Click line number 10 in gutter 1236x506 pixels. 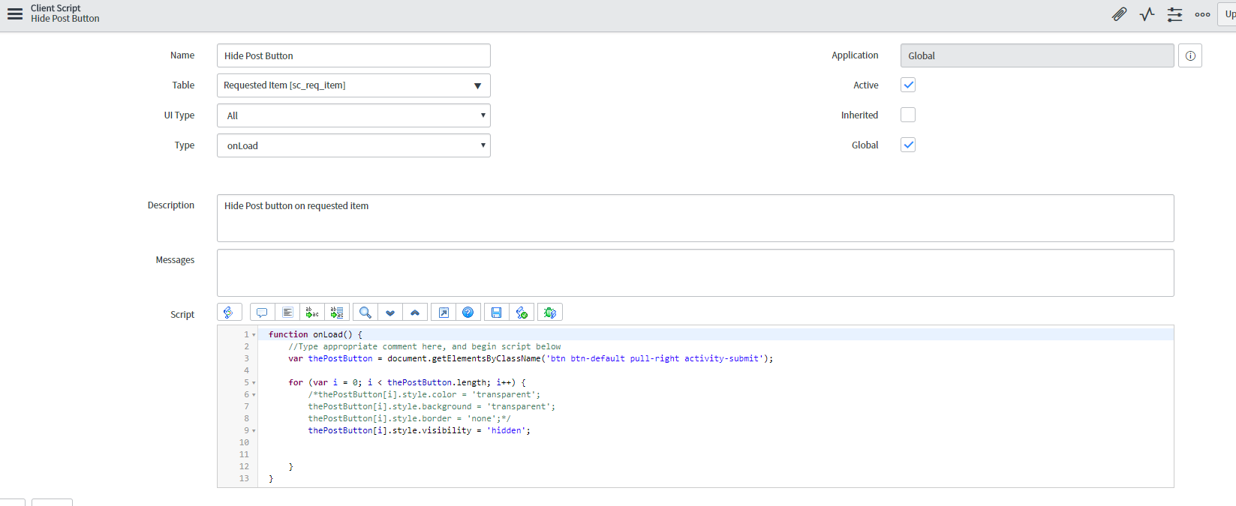point(244,442)
